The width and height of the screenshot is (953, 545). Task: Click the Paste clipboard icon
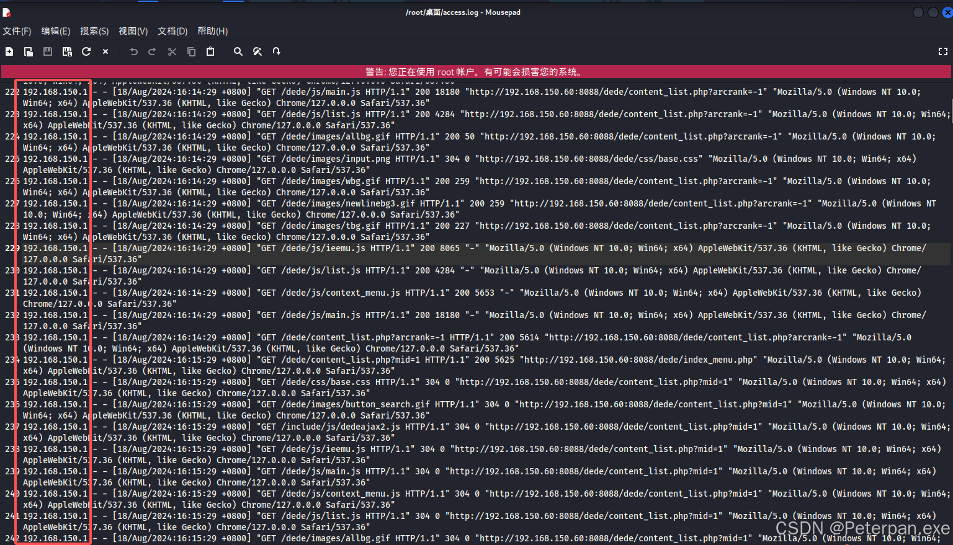tap(210, 52)
